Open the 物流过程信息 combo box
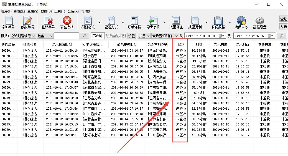288x156 pixels. tap(23, 36)
